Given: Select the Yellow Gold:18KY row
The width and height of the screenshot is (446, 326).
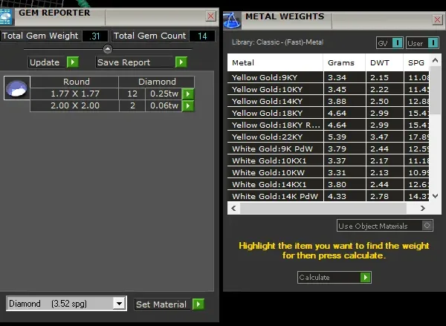Looking at the screenshot, I should [x=328, y=113].
